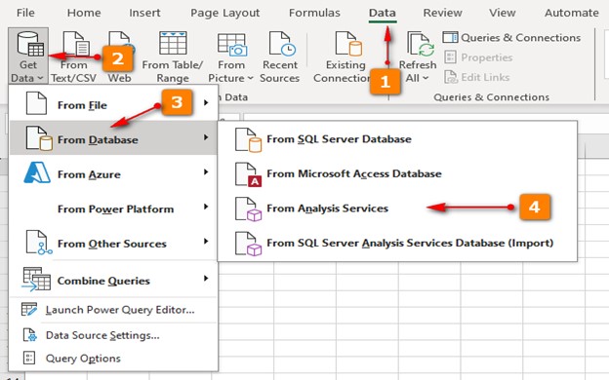Open the Automate tab
609x380 pixels.
pyautogui.click(x=571, y=13)
